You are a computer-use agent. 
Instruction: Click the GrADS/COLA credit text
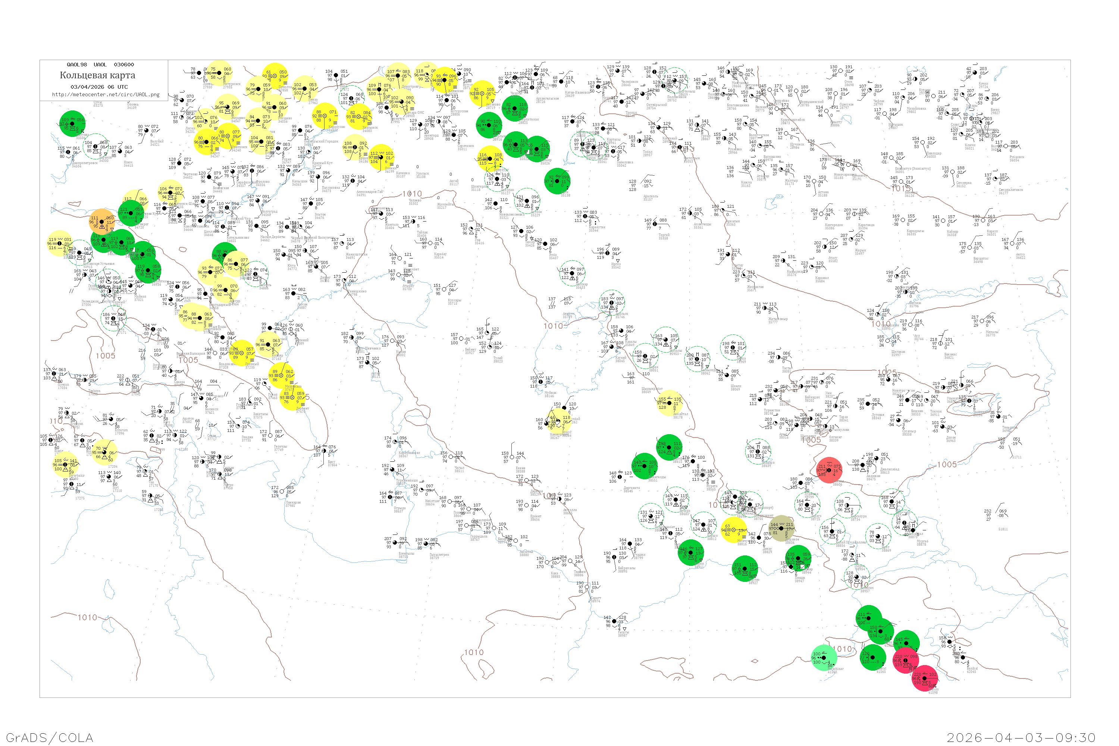(50, 737)
